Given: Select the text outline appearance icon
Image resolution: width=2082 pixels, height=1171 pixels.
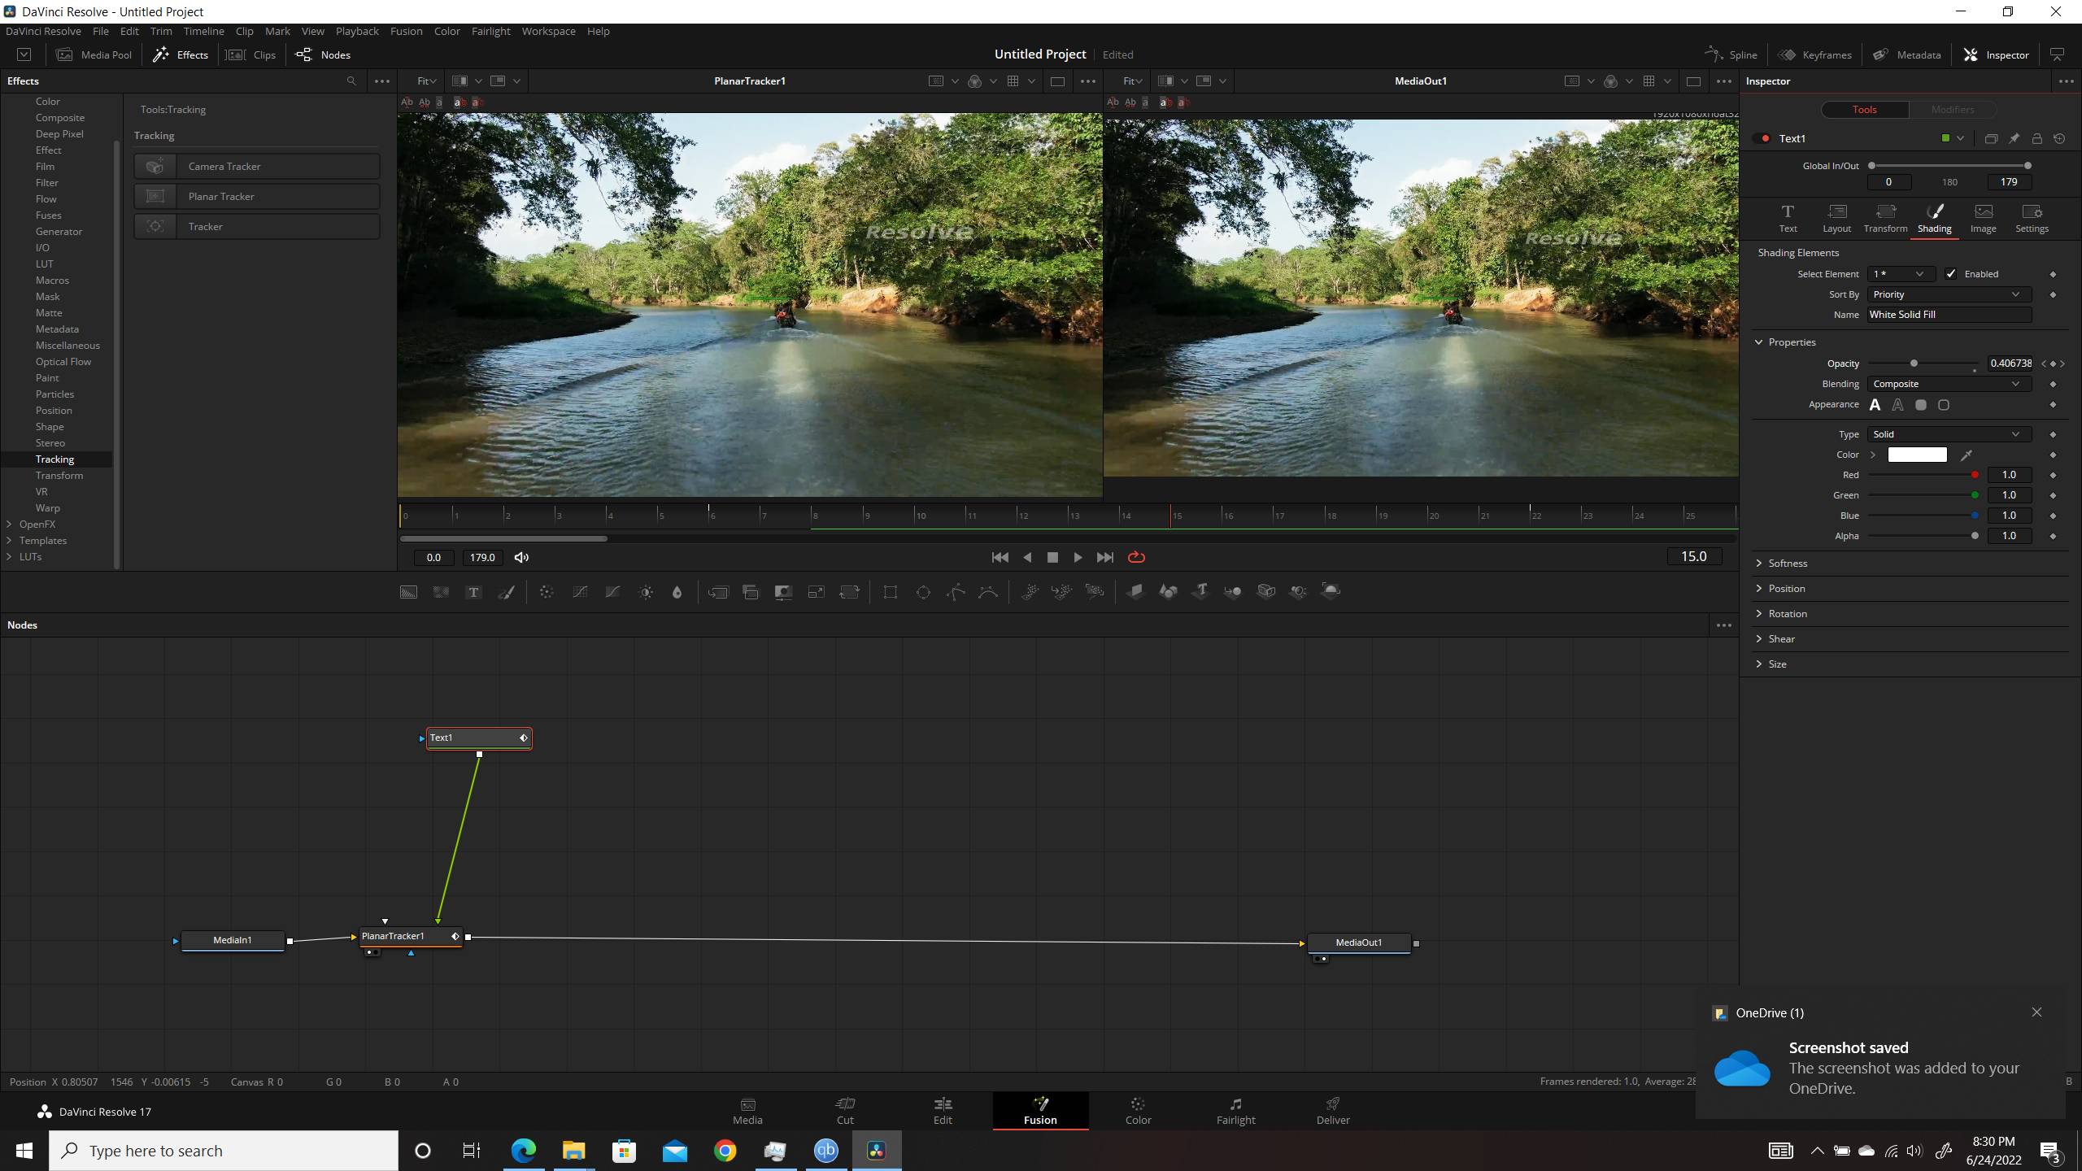Looking at the screenshot, I should click(x=1897, y=404).
